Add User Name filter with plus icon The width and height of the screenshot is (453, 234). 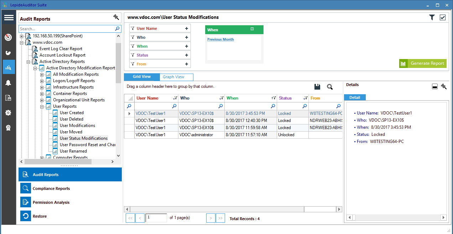[187, 28]
